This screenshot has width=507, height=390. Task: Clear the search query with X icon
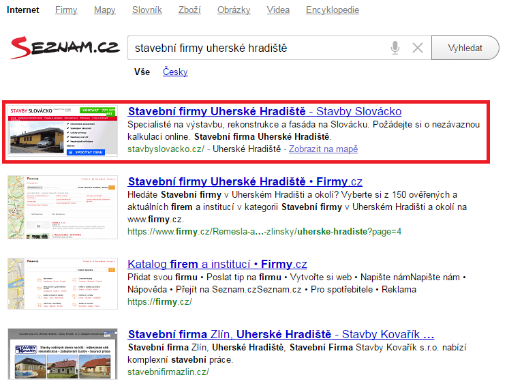coord(418,48)
